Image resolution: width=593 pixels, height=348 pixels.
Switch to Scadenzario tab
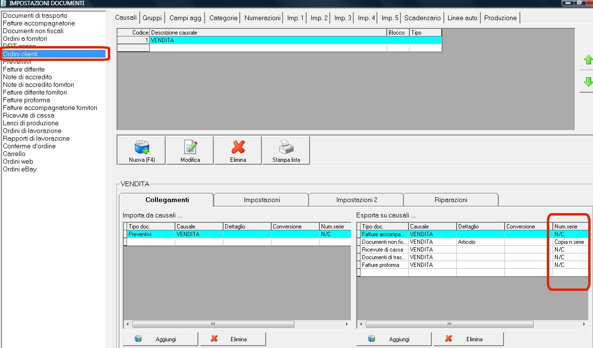point(423,18)
